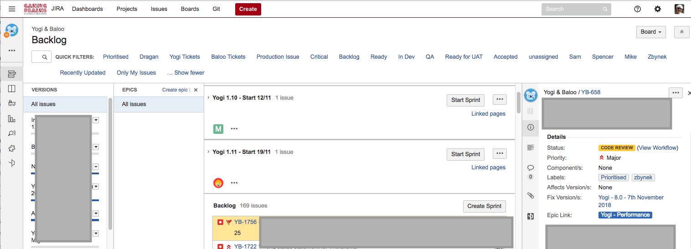Click the Create epic link
This screenshot has width=691, height=249.
click(175, 90)
